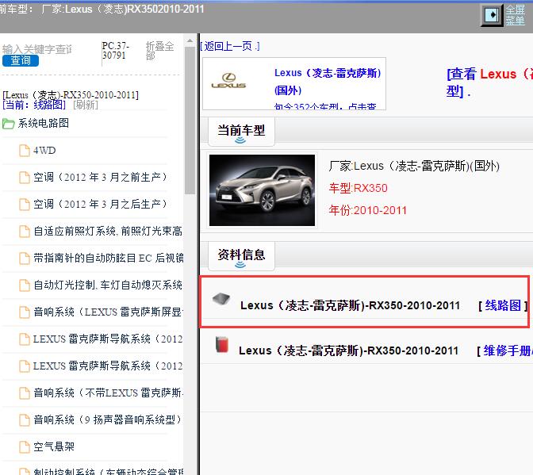
Task: Click the Lexus RX350-2010-2011 repair manual title
Action: tap(349, 351)
